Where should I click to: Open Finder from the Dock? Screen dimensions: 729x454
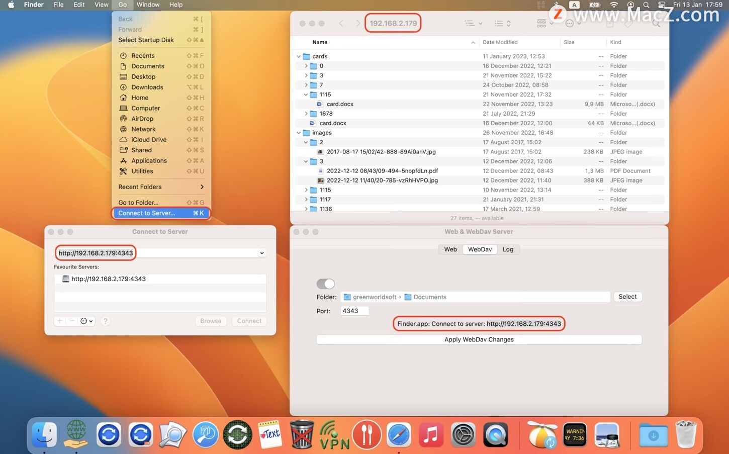[x=44, y=434]
